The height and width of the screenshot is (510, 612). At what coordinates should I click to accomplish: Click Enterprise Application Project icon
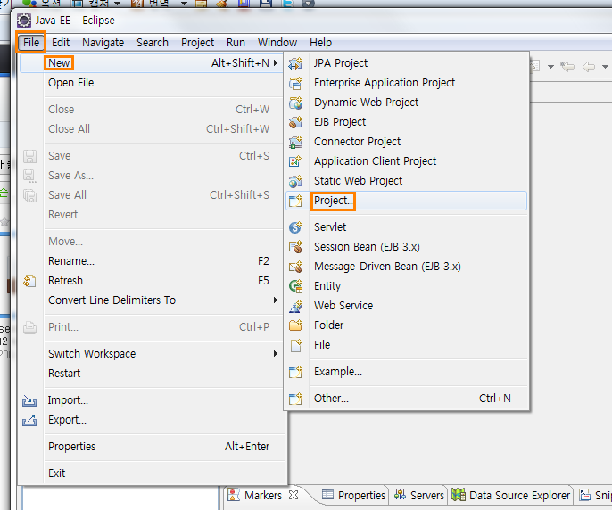pyautogui.click(x=295, y=83)
